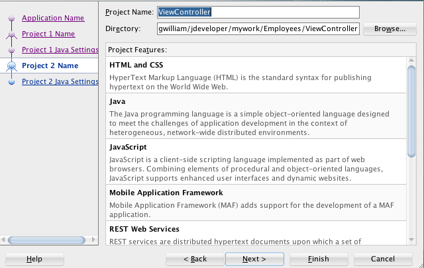Viewport: 424px width, 268px height.
Task: Click inside the Project Name field
Action: [258, 12]
